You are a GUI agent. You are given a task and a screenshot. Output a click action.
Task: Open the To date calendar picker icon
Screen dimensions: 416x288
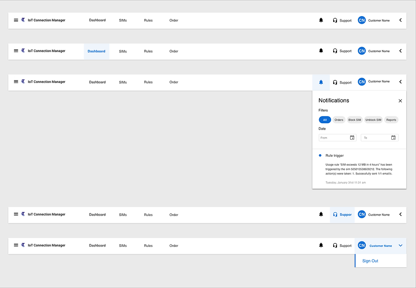click(394, 138)
